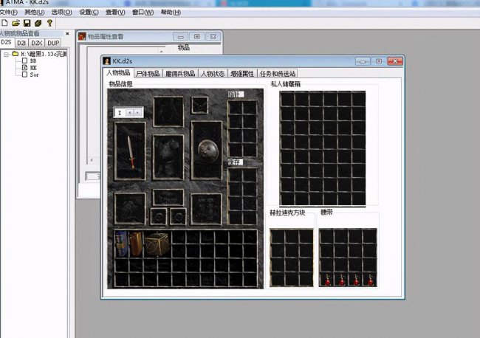480x338 pixels.
Task: Maximize the item property viewer window
Action: click(197, 37)
